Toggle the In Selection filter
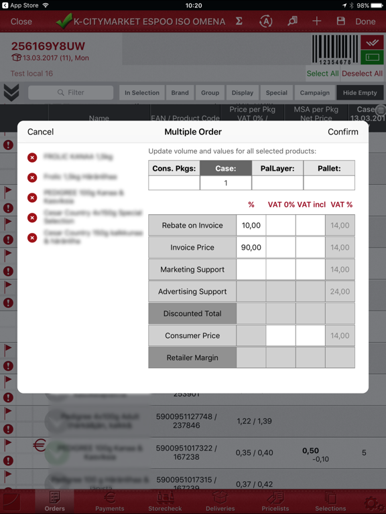The image size is (386, 514). tap(142, 93)
